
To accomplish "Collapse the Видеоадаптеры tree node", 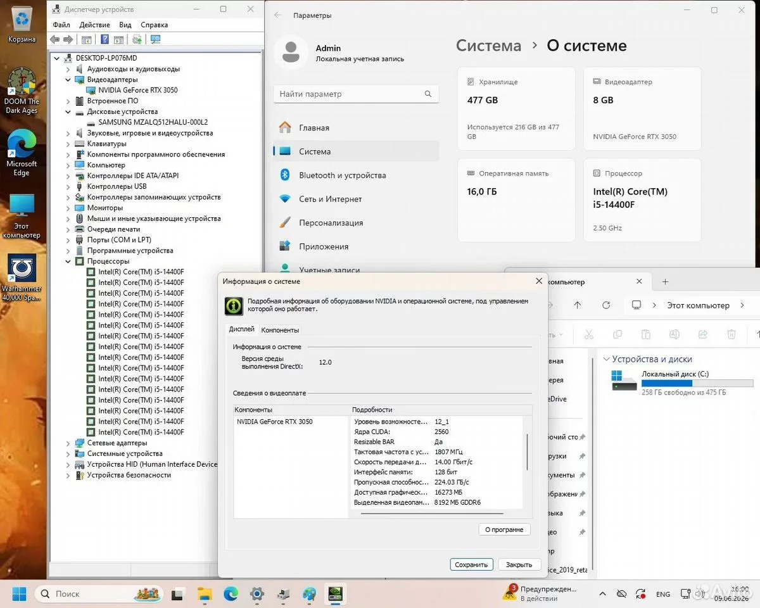I will click(68, 80).
